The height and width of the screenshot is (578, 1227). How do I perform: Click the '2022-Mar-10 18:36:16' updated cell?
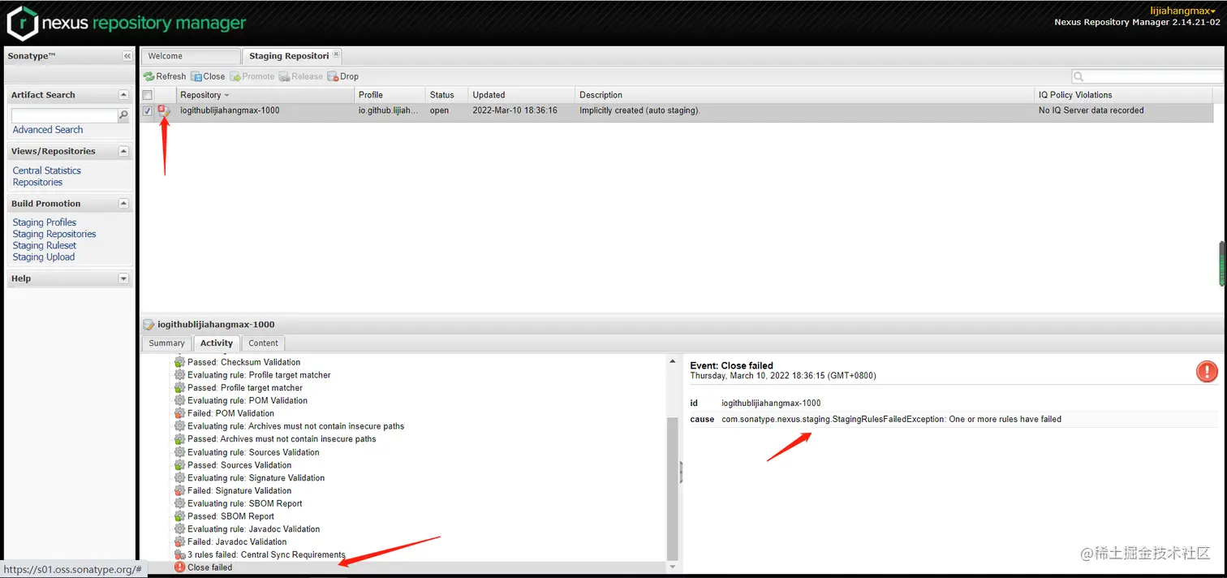point(514,110)
